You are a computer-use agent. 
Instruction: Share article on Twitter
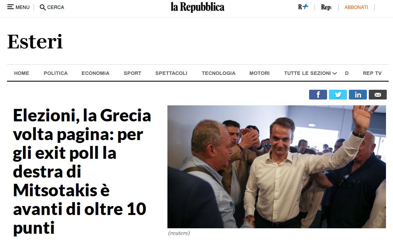pyautogui.click(x=338, y=95)
